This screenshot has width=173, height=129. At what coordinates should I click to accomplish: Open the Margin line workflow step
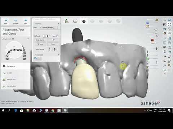coord(15,80)
